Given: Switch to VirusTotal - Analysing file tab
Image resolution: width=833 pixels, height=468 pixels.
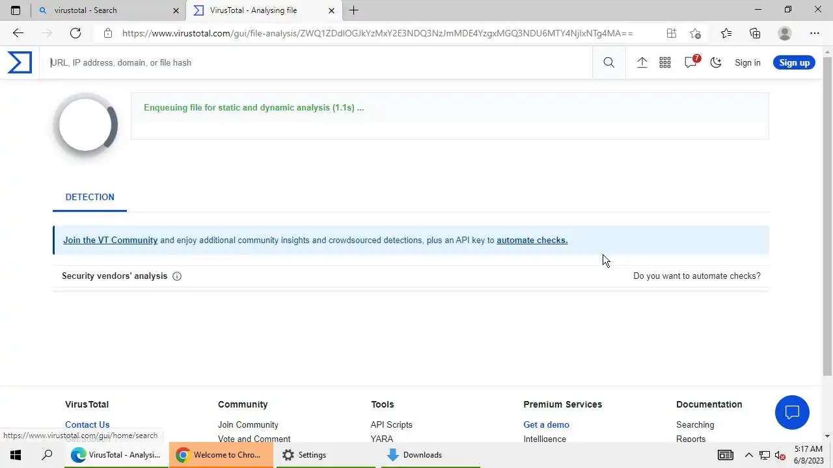Looking at the screenshot, I should tap(264, 10).
